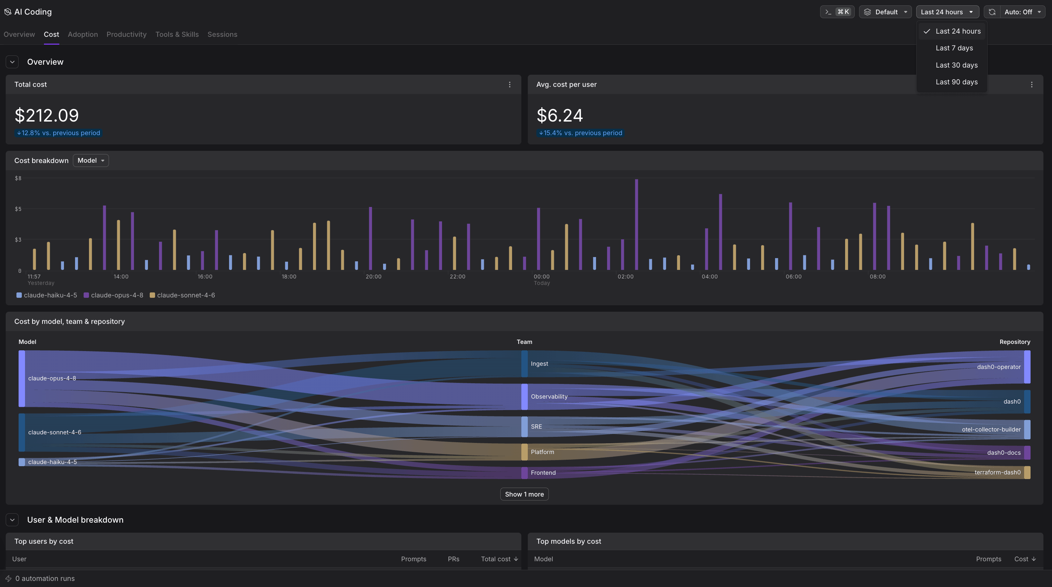
Task: Click the checkmark beside Last 24 hours
Action: coord(927,31)
